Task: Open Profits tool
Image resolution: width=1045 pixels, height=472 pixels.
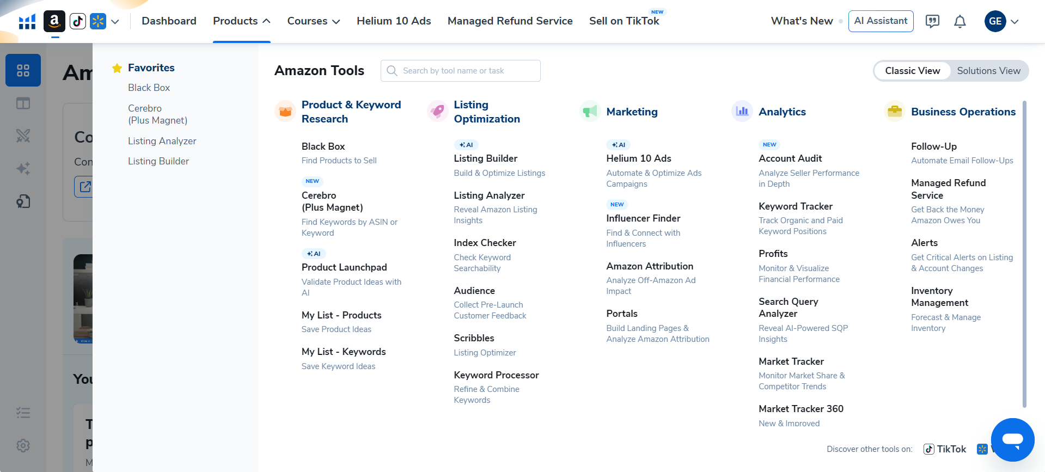Action: 773,254
